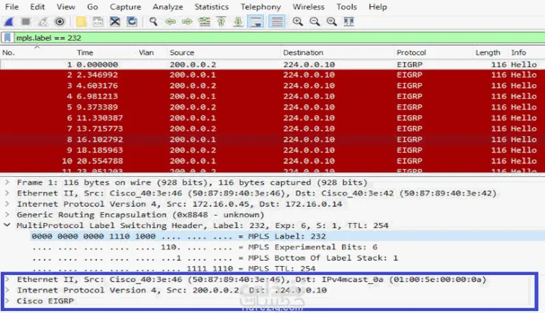Open the Edit menu
545x313 pixels.
pyautogui.click(x=37, y=7)
